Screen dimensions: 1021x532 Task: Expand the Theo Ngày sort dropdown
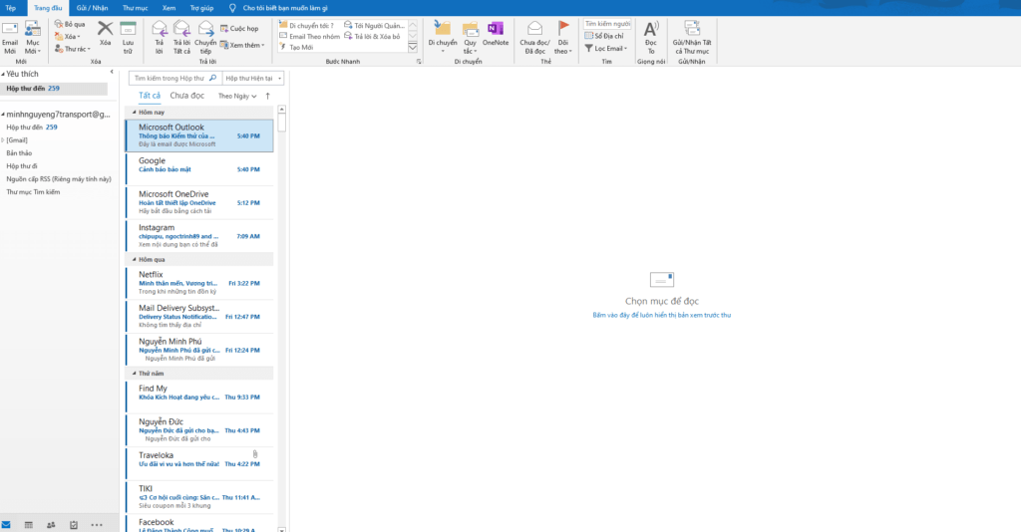point(236,96)
